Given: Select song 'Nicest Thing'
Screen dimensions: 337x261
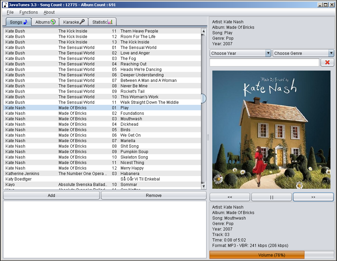Looking at the screenshot, I should pos(102,163).
